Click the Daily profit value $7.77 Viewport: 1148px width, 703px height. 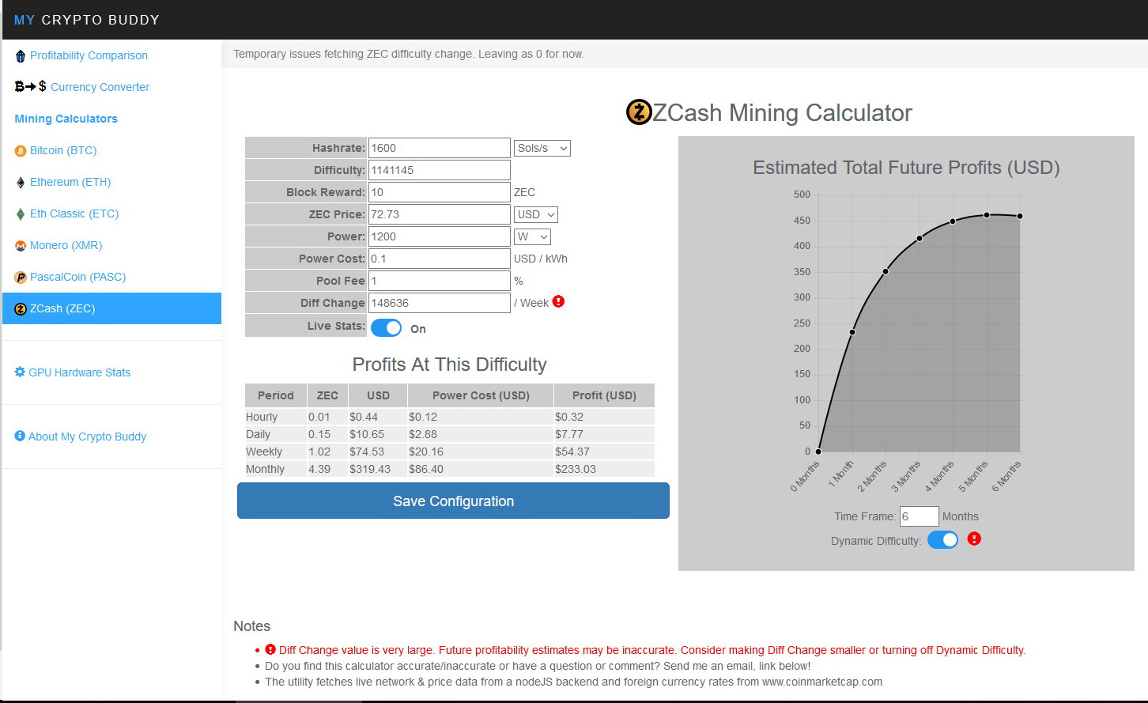tap(569, 434)
